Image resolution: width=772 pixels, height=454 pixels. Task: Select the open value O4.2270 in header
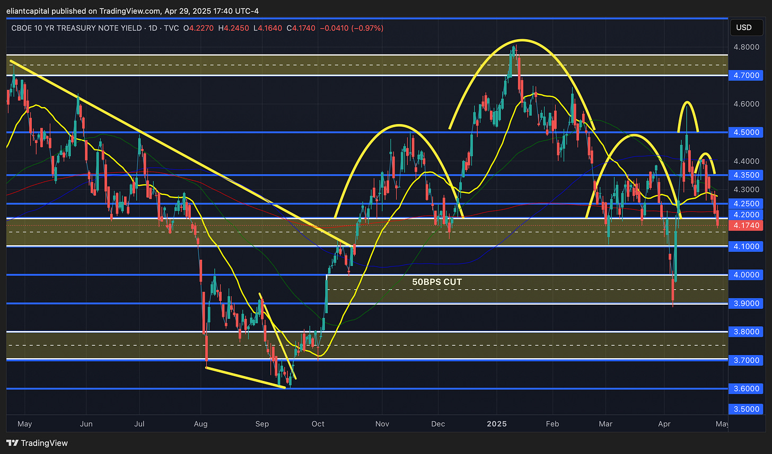click(199, 28)
